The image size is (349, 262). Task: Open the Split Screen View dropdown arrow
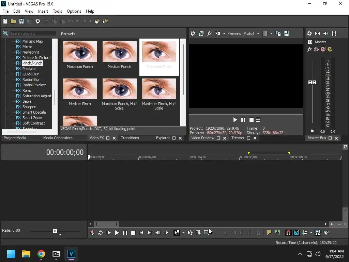pyautogui.click(x=224, y=33)
